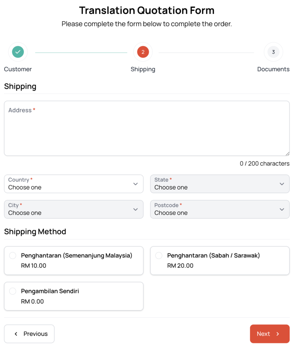Viewport: 297px width, 350px height.
Task: Open the Country dropdown
Action: pyautogui.click(x=74, y=184)
